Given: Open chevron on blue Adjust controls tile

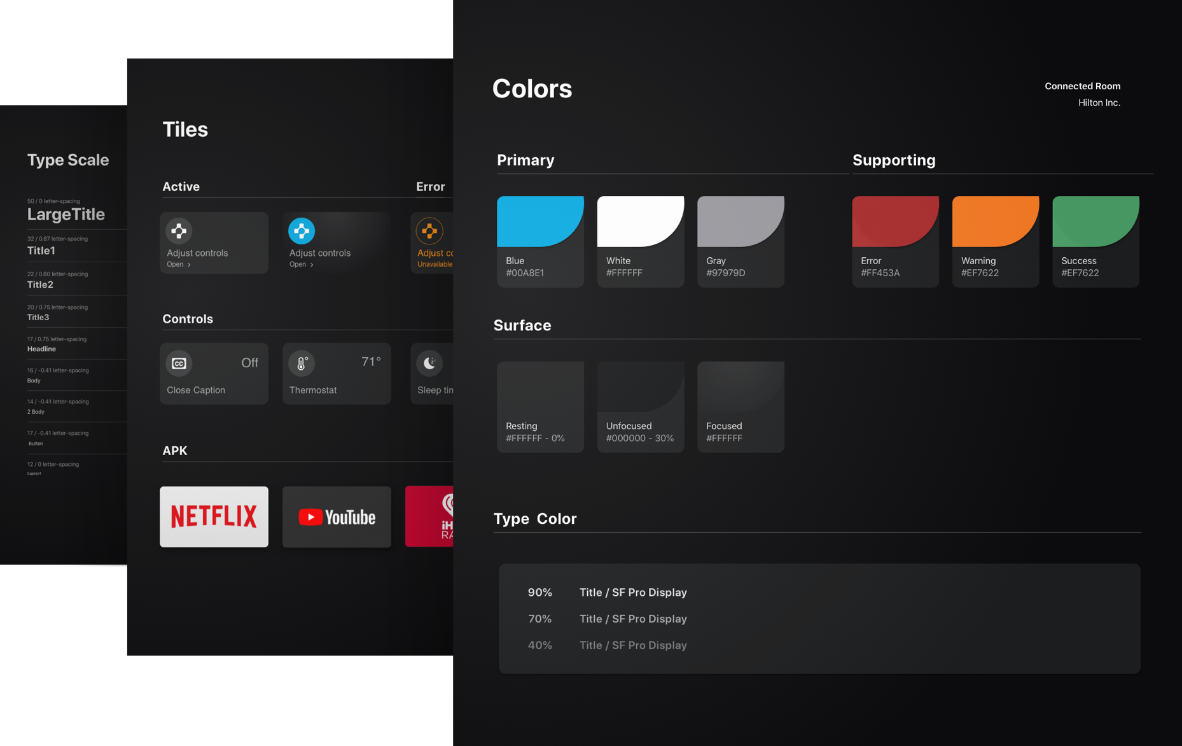Looking at the screenshot, I should coord(312,265).
